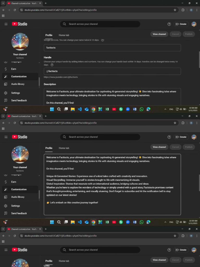
Task: Switch to Home tab in the 10:38 AM capture
Action: (x=64, y=35)
